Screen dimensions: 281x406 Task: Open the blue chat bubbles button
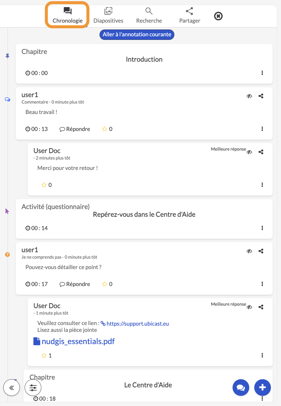point(241,388)
